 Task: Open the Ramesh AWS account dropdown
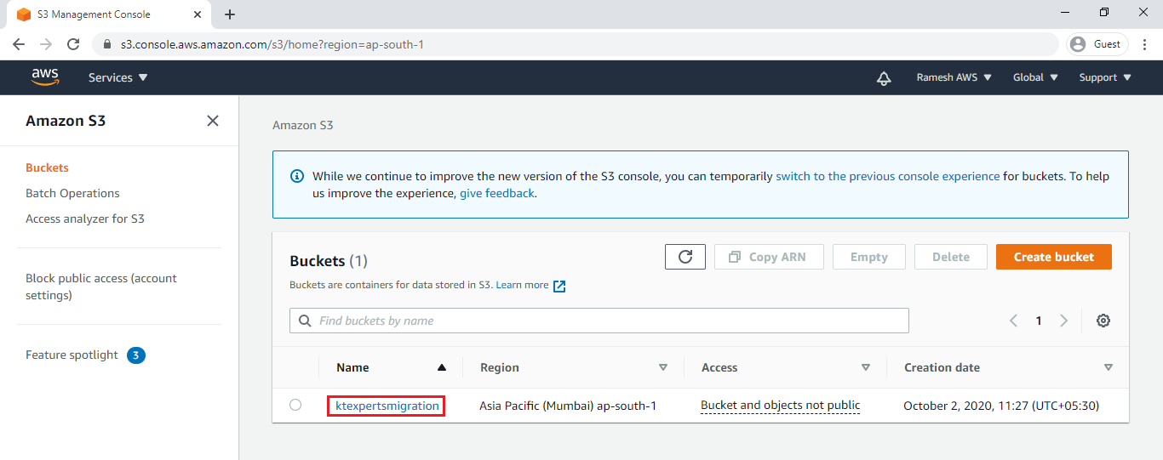click(x=954, y=77)
